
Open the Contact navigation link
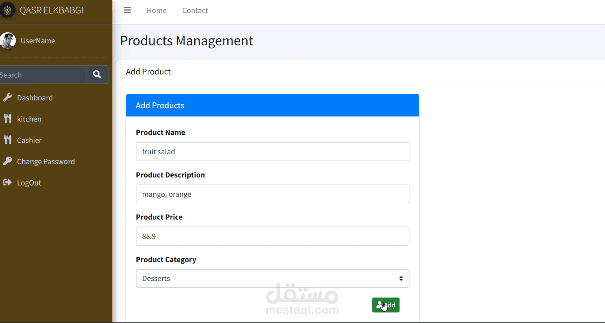tap(195, 11)
